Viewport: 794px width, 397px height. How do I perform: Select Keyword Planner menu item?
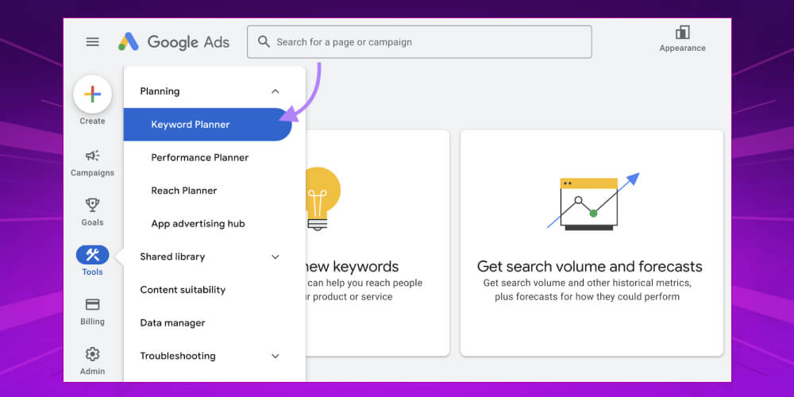coord(207,125)
